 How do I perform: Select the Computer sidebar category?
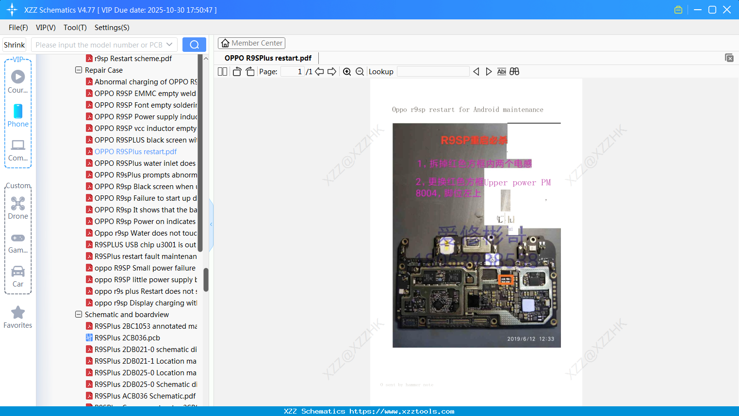click(x=18, y=150)
